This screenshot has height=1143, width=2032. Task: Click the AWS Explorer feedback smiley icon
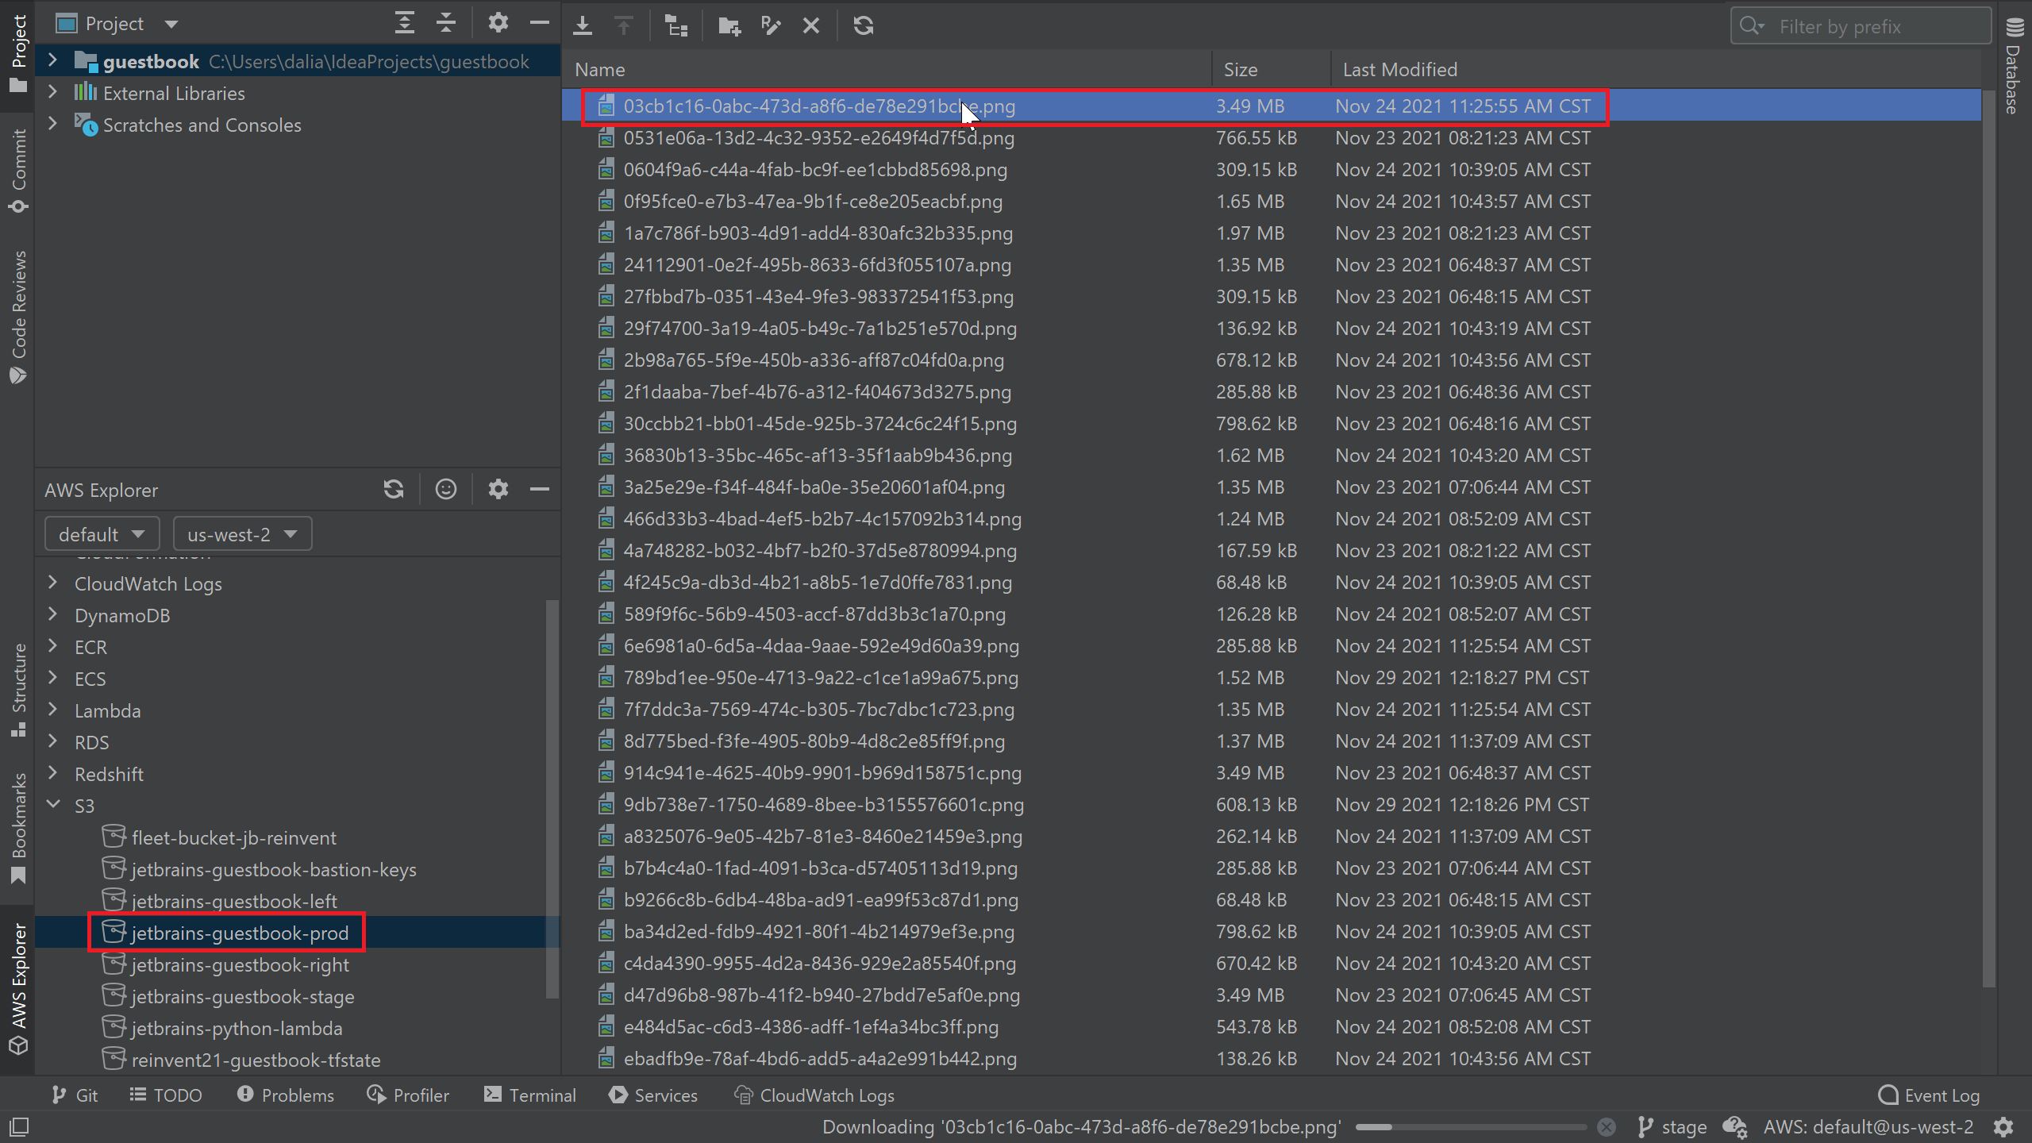(x=445, y=489)
